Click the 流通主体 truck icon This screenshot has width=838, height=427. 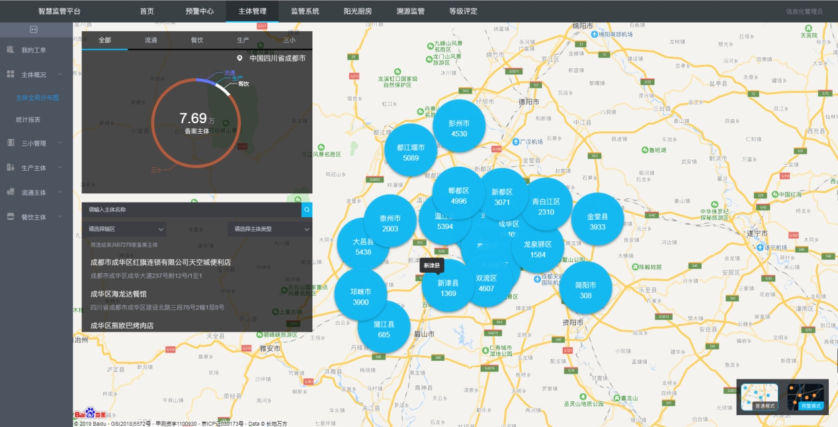[x=11, y=193]
